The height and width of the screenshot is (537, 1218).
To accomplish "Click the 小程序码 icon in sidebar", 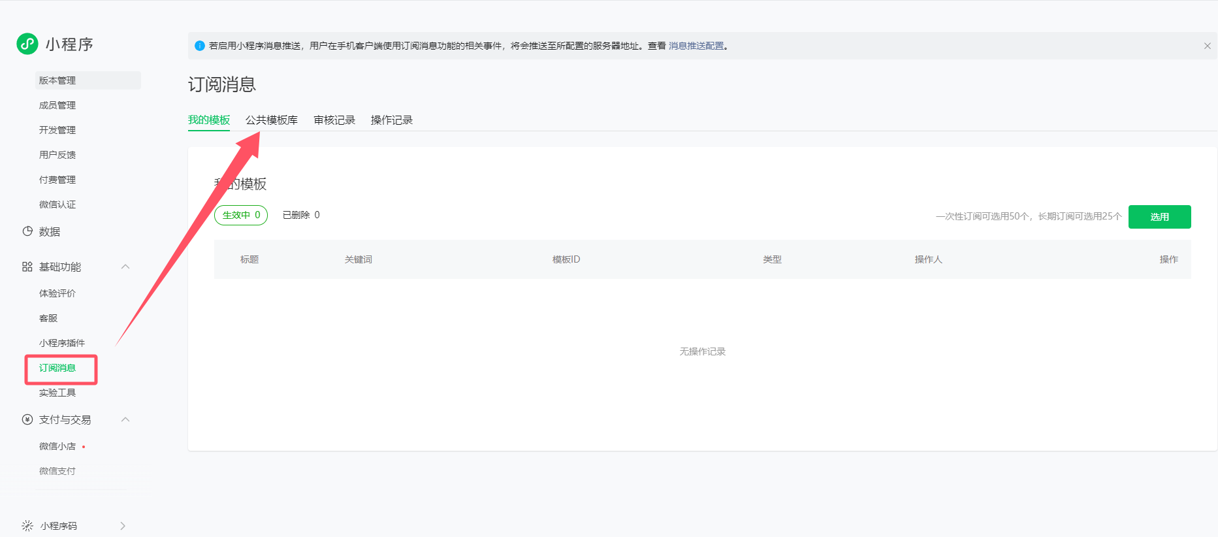I will tap(27, 526).
